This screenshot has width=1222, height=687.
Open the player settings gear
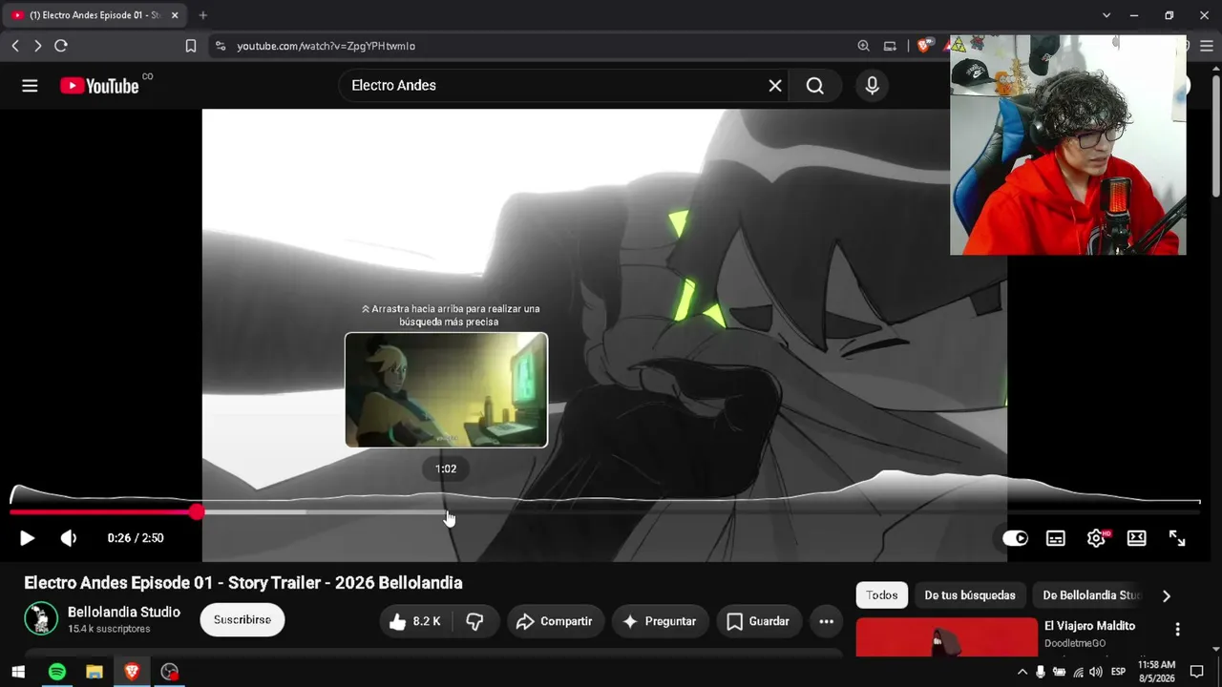pyautogui.click(x=1096, y=538)
